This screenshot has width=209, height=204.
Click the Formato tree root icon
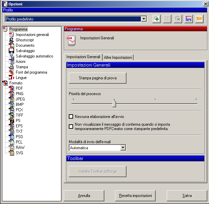click(5, 83)
